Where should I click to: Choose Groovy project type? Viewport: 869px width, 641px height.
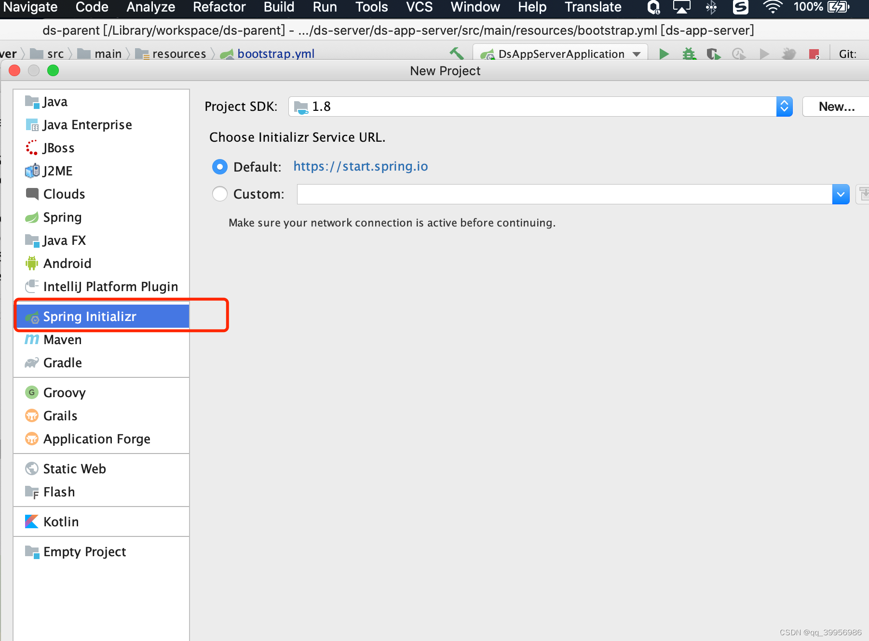101,393
